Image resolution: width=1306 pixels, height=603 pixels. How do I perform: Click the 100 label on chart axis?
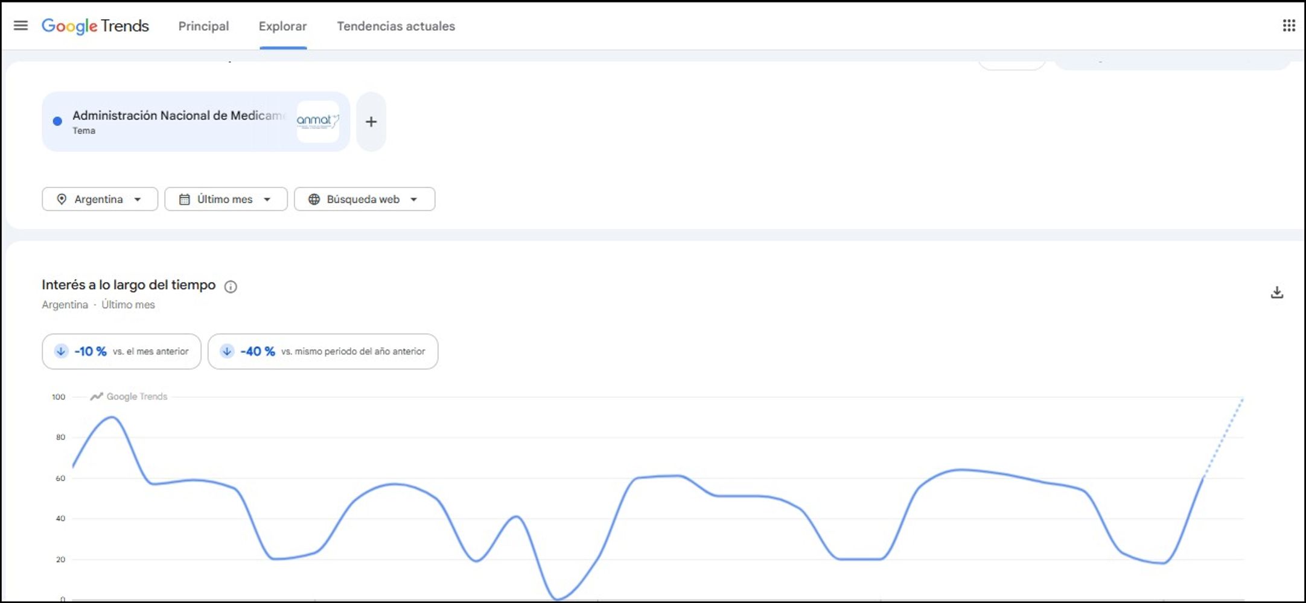click(x=59, y=397)
